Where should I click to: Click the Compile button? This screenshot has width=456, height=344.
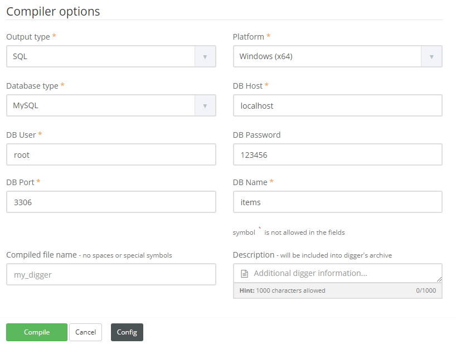(37, 332)
